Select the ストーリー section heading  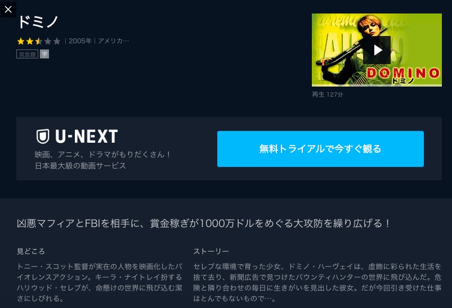tap(211, 251)
